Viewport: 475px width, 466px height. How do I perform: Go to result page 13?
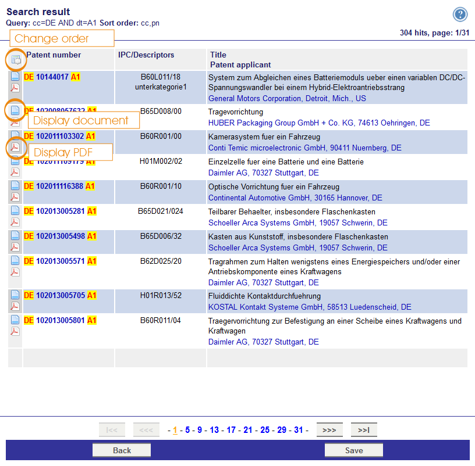coord(214,430)
